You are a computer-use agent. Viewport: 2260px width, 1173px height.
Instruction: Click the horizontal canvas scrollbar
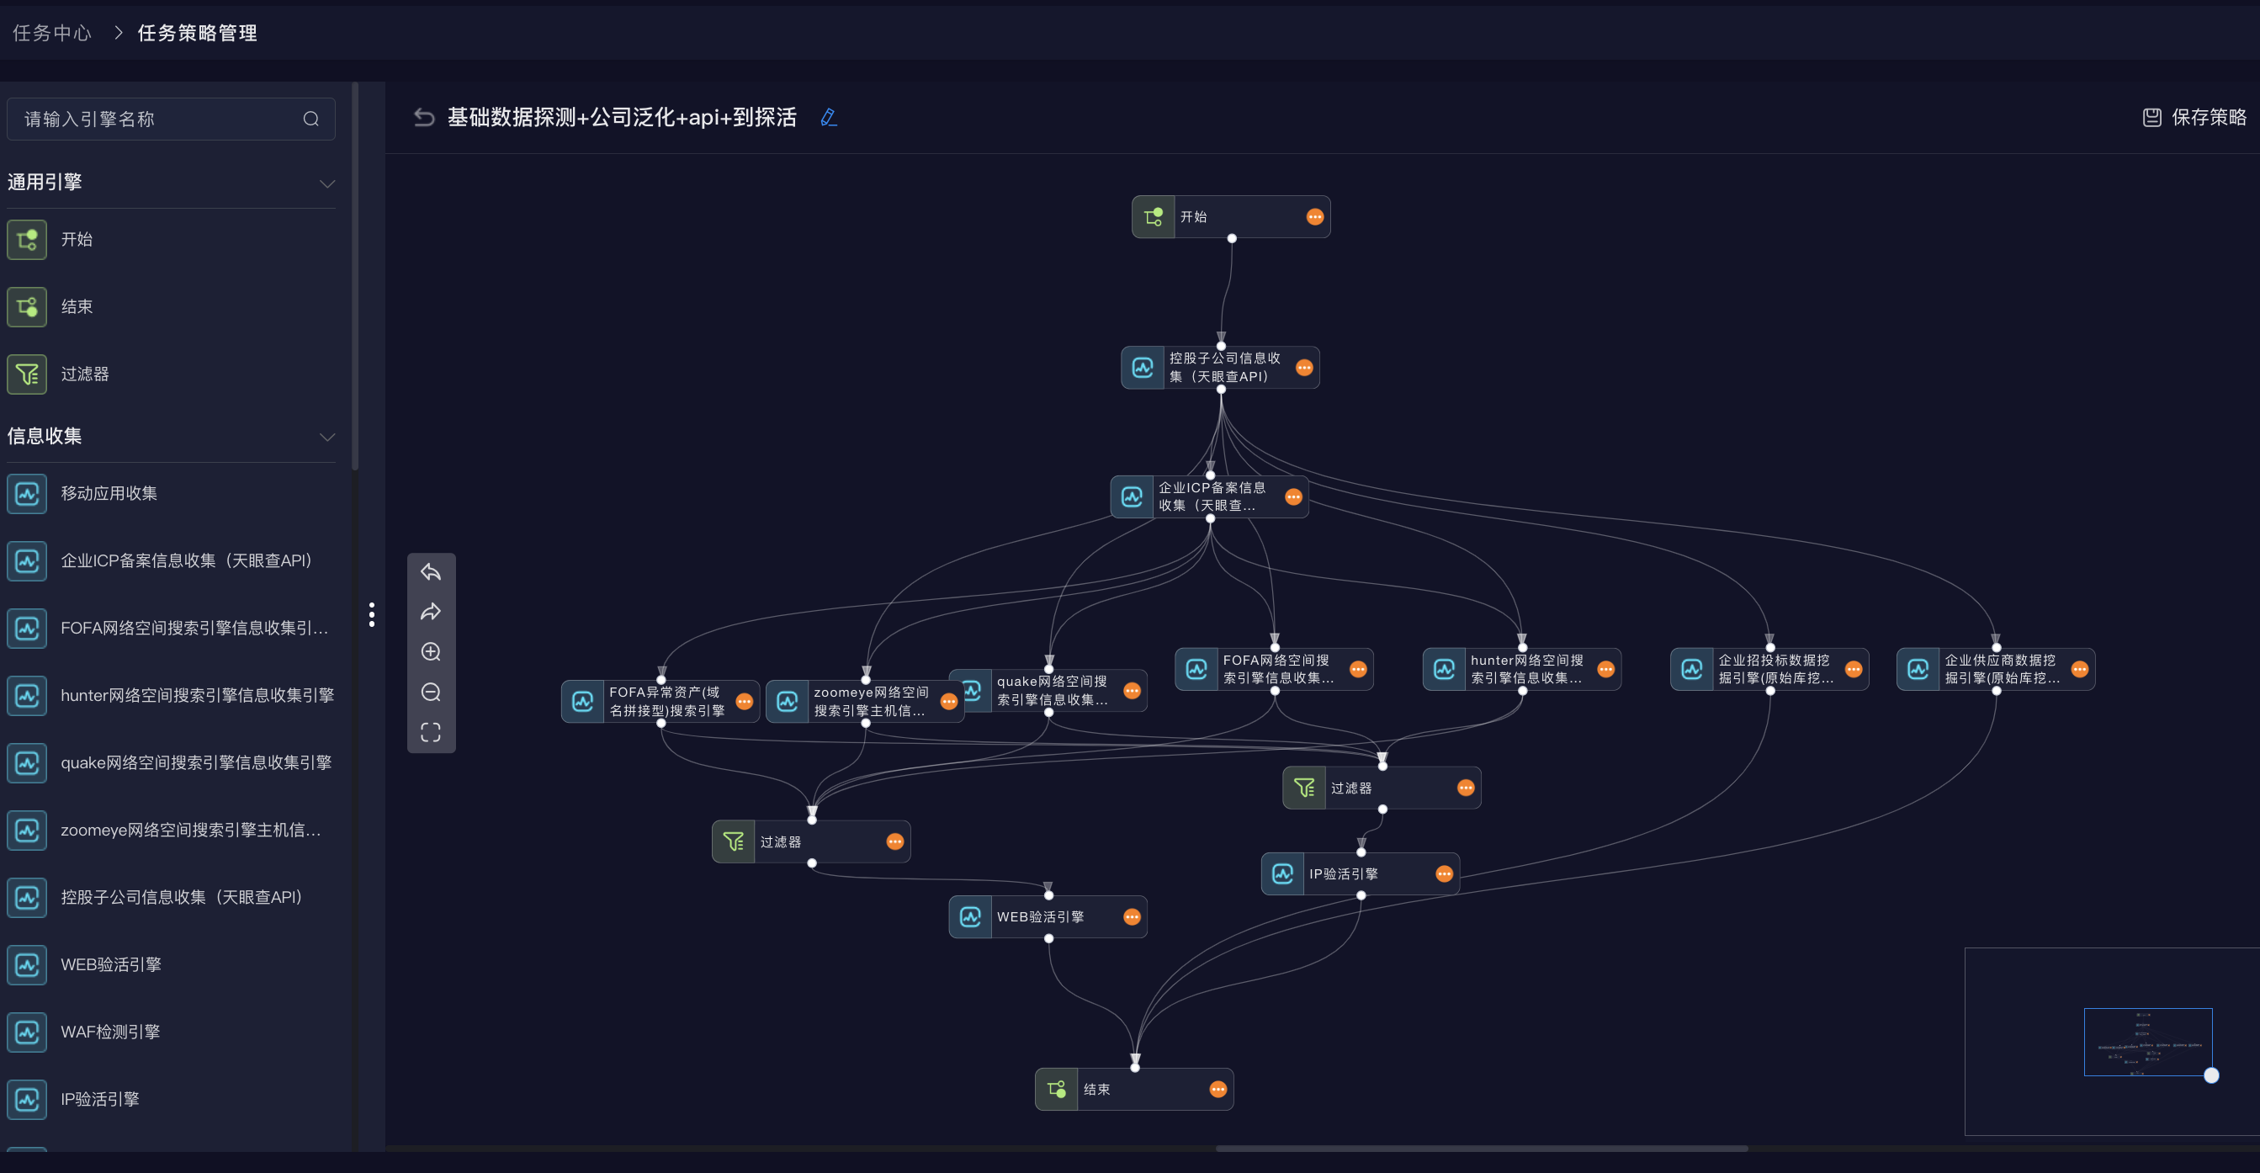pyautogui.click(x=1482, y=1148)
